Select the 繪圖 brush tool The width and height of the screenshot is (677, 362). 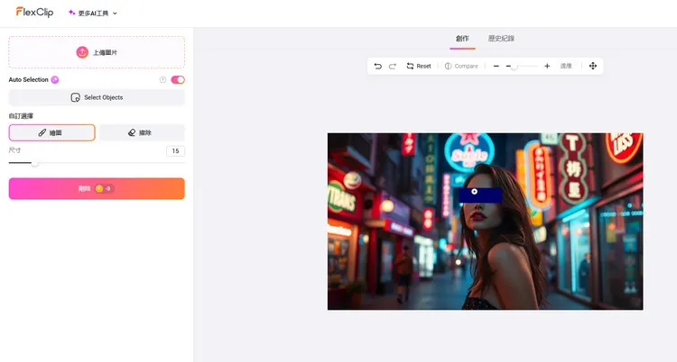(x=51, y=132)
